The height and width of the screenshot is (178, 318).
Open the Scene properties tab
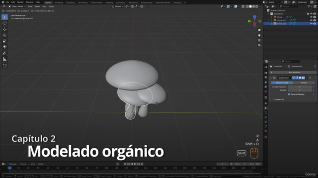[266, 87]
